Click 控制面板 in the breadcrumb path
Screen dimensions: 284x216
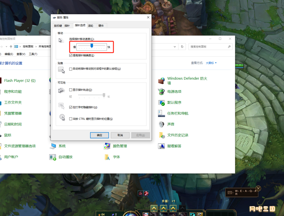coord(28,47)
